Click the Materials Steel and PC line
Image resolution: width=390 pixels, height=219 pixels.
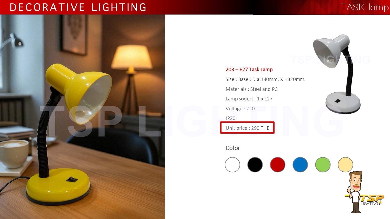(251, 89)
